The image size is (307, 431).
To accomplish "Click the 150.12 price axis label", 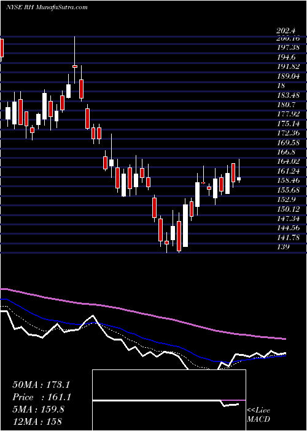I will coord(290,209).
